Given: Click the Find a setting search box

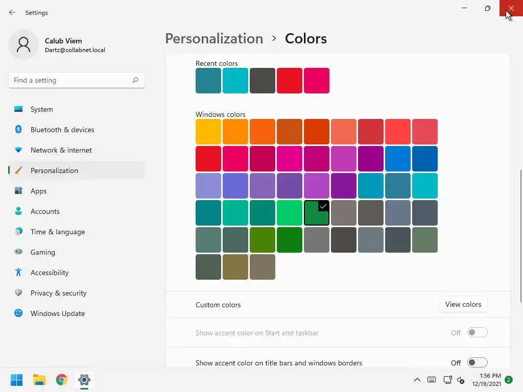Looking at the screenshot, I should (77, 80).
